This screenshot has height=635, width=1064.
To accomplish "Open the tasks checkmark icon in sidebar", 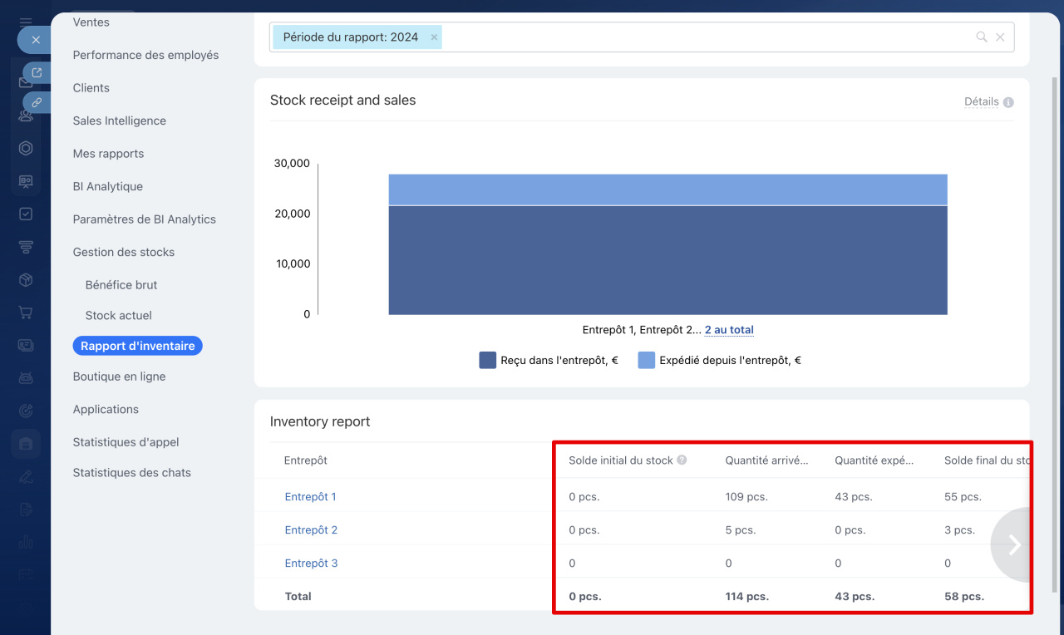I will click(x=26, y=214).
